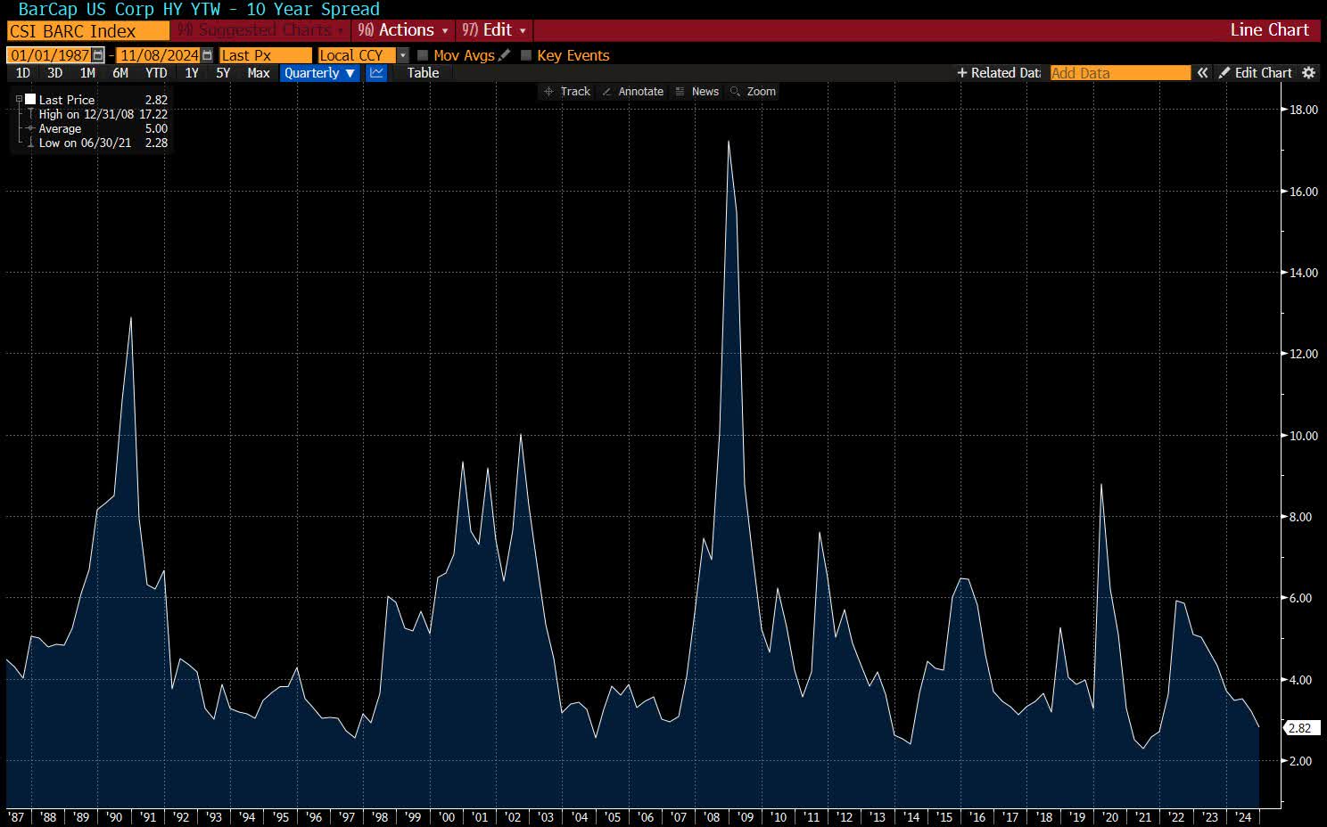Enable the Mov Avgs checkbox

424,55
